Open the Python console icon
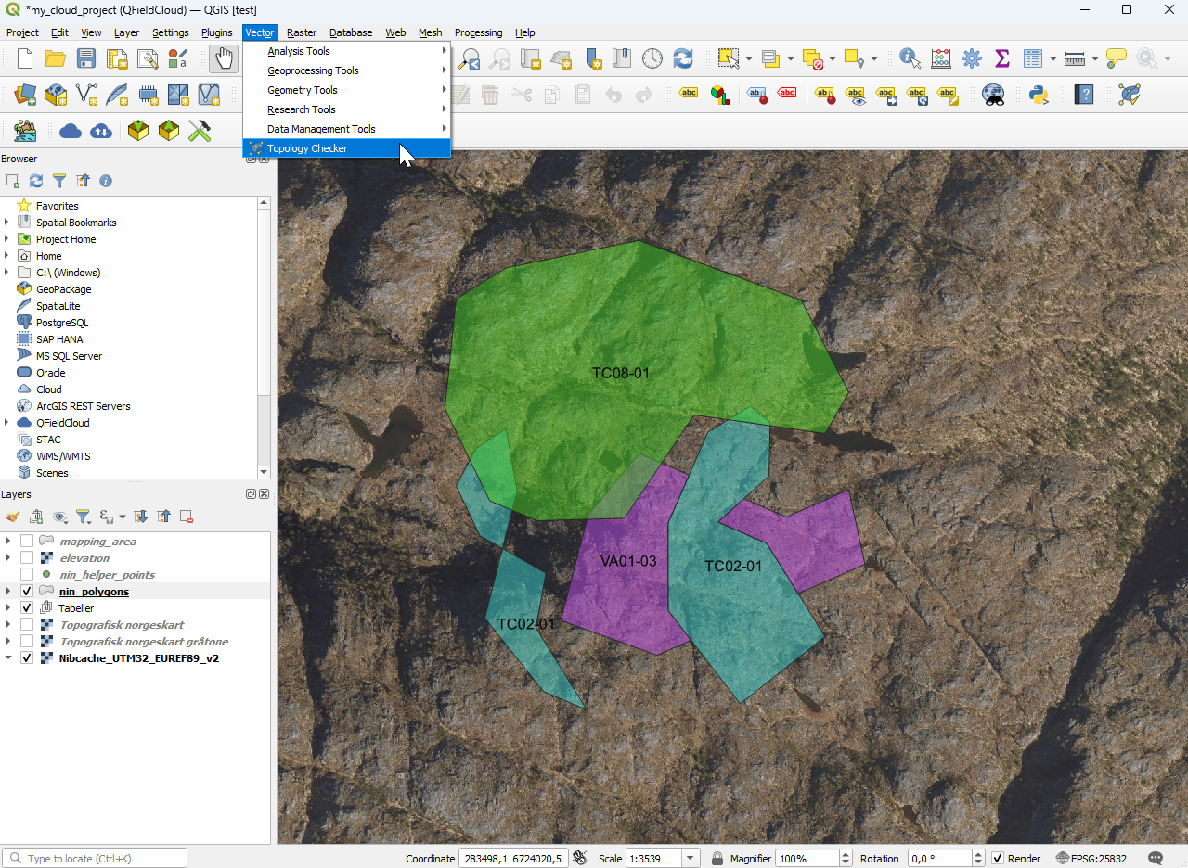 pos(1039,95)
